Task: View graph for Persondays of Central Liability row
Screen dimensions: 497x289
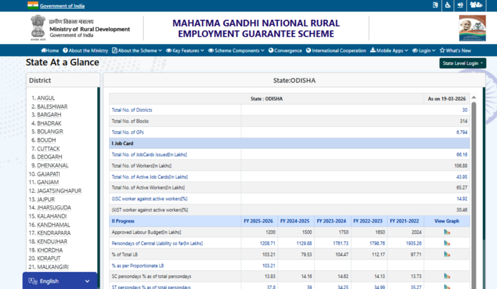Action: coord(447,243)
